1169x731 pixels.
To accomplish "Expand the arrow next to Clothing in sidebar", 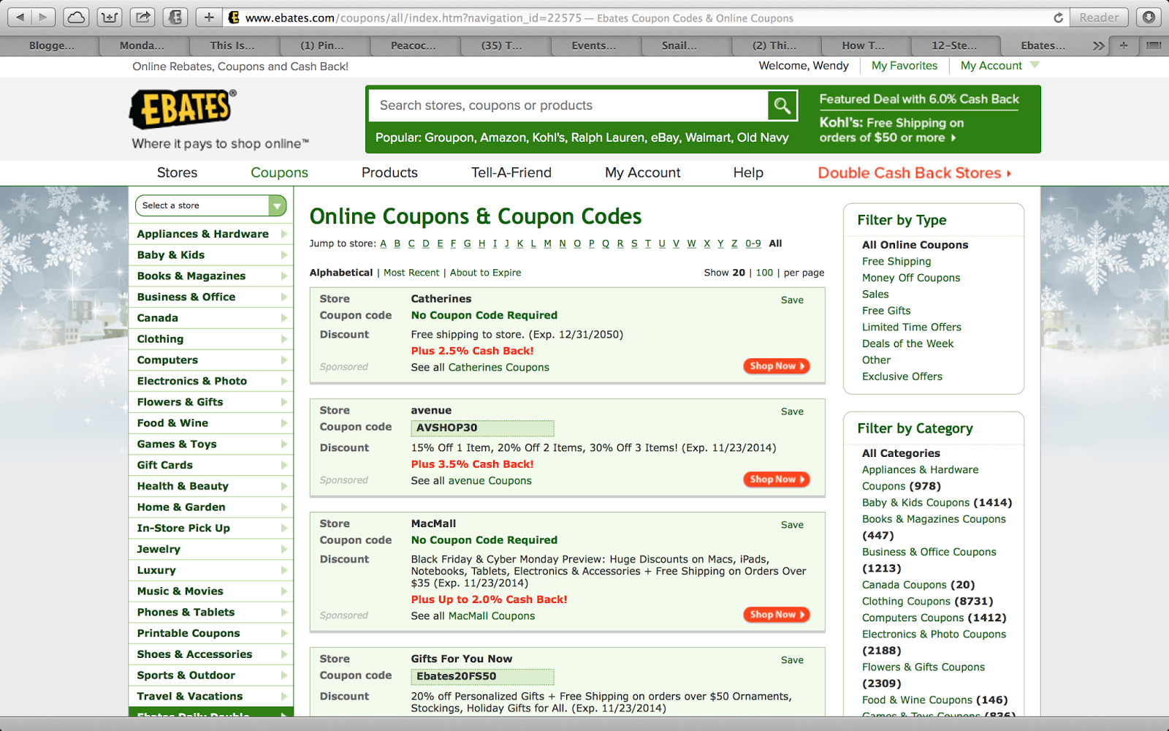I will pyautogui.click(x=283, y=339).
